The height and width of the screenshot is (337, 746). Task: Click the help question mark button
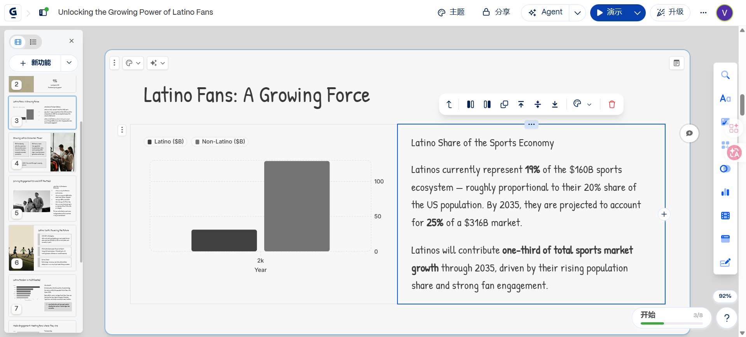[x=727, y=318]
